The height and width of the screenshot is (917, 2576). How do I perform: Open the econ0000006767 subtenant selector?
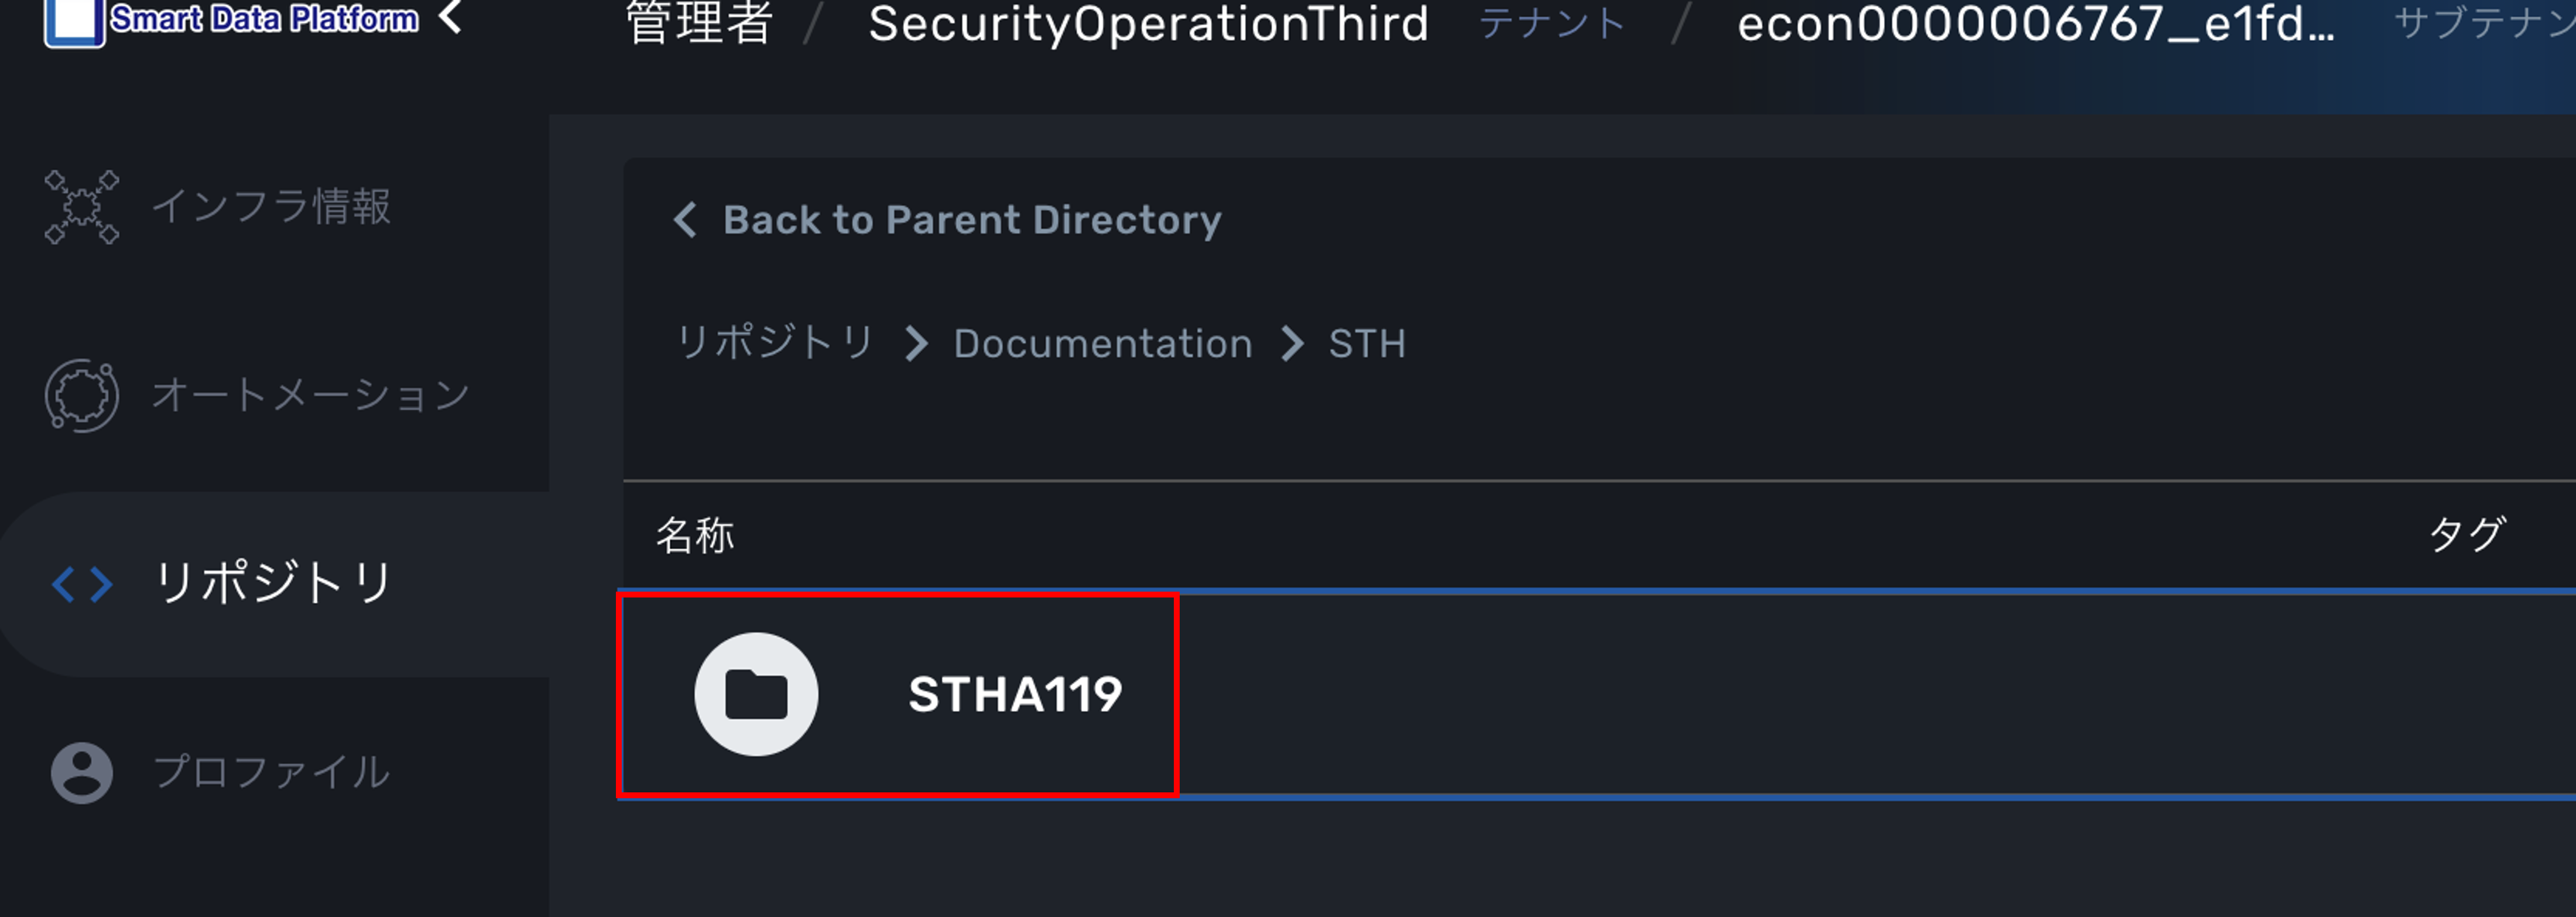[x=2035, y=24]
